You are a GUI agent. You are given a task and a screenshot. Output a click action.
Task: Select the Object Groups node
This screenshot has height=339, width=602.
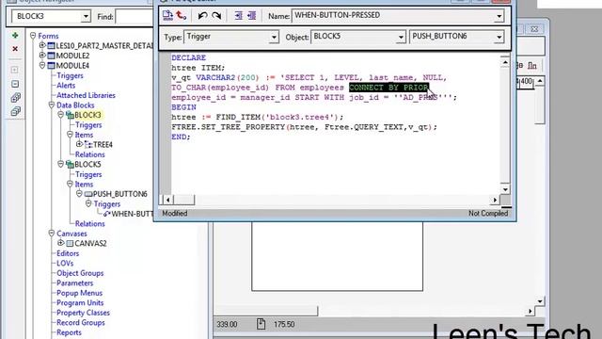(x=80, y=273)
